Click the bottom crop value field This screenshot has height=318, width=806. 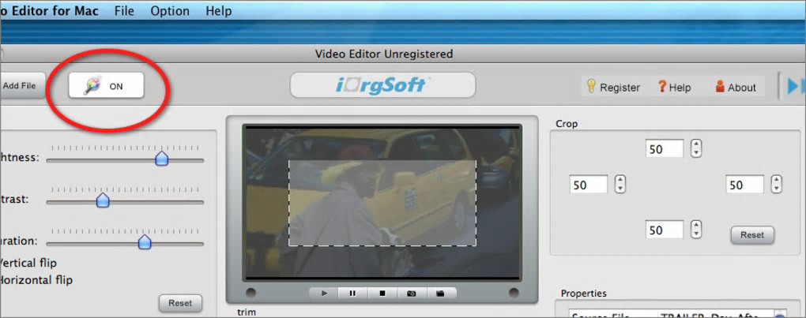point(665,230)
